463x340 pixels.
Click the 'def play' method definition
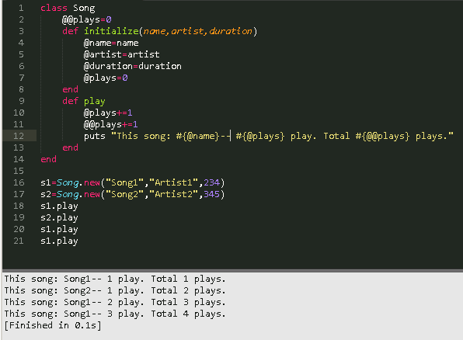84,101
